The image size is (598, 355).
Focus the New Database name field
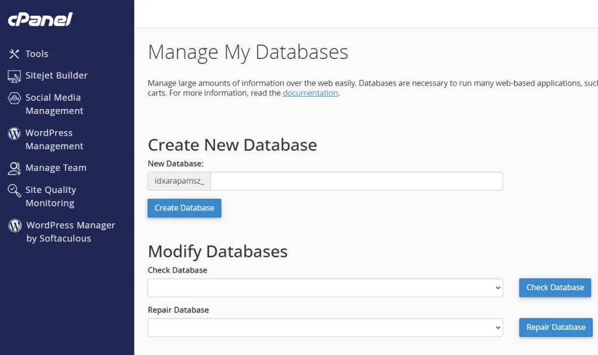pos(356,181)
